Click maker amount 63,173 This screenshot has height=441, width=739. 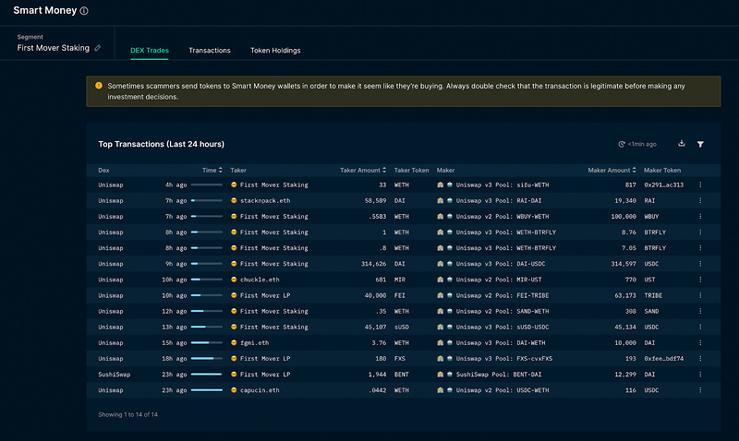(x=625, y=295)
